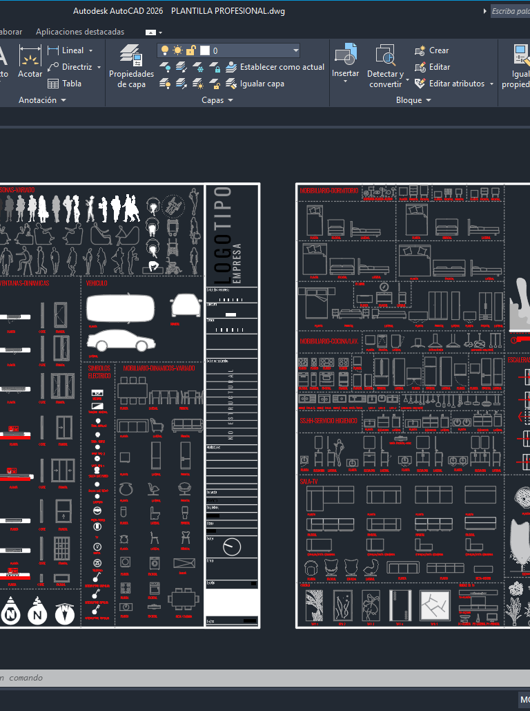Click the Unisolate layer icon

[x=181, y=84]
